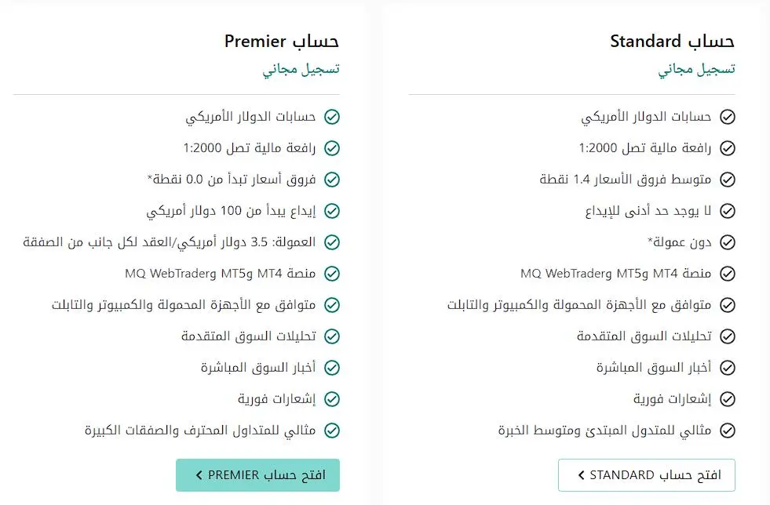The height and width of the screenshot is (505, 770).
Task: Click Standard MT4 platform checkmark icon
Action: click(x=728, y=274)
